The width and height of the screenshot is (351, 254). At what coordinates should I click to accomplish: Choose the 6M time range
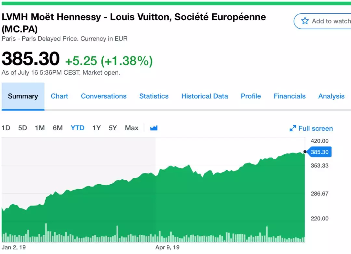58,128
